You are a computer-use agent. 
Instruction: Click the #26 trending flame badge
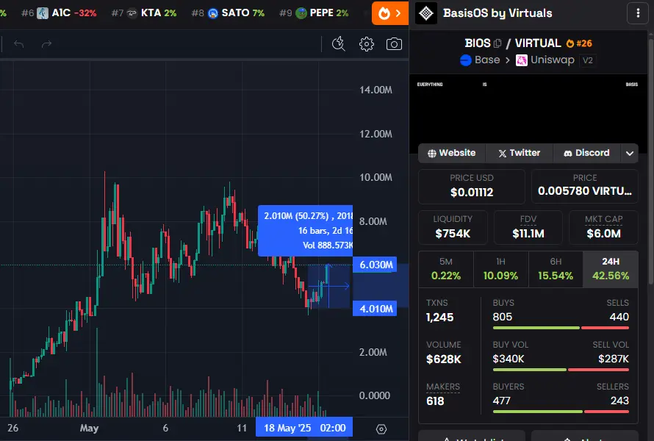pyautogui.click(x=579, y=43)
